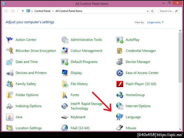Open the View by Large icons dropdown
Screen dimensions: 184x138
[x=155, y=22]
